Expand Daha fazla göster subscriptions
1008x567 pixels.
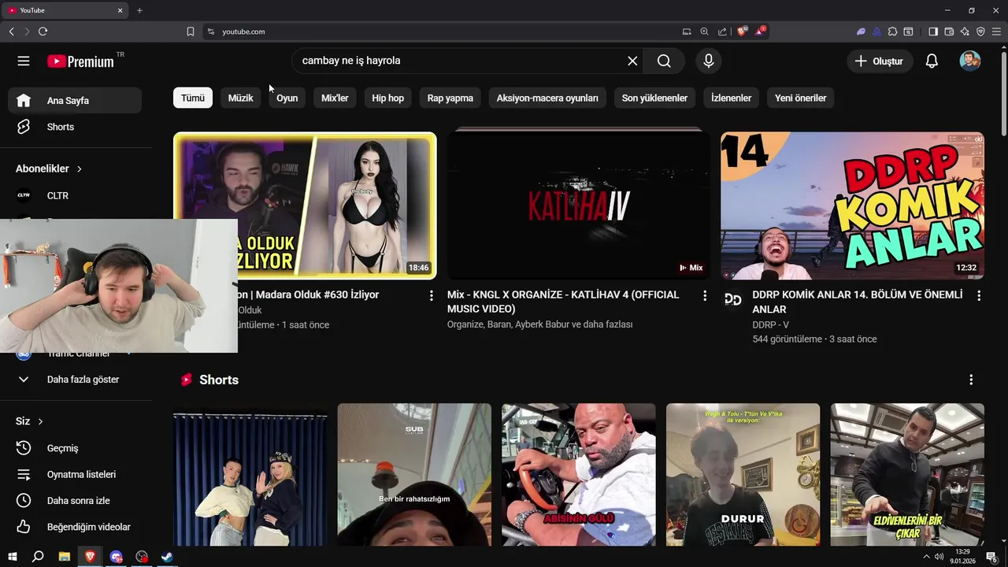coord(75,380)
